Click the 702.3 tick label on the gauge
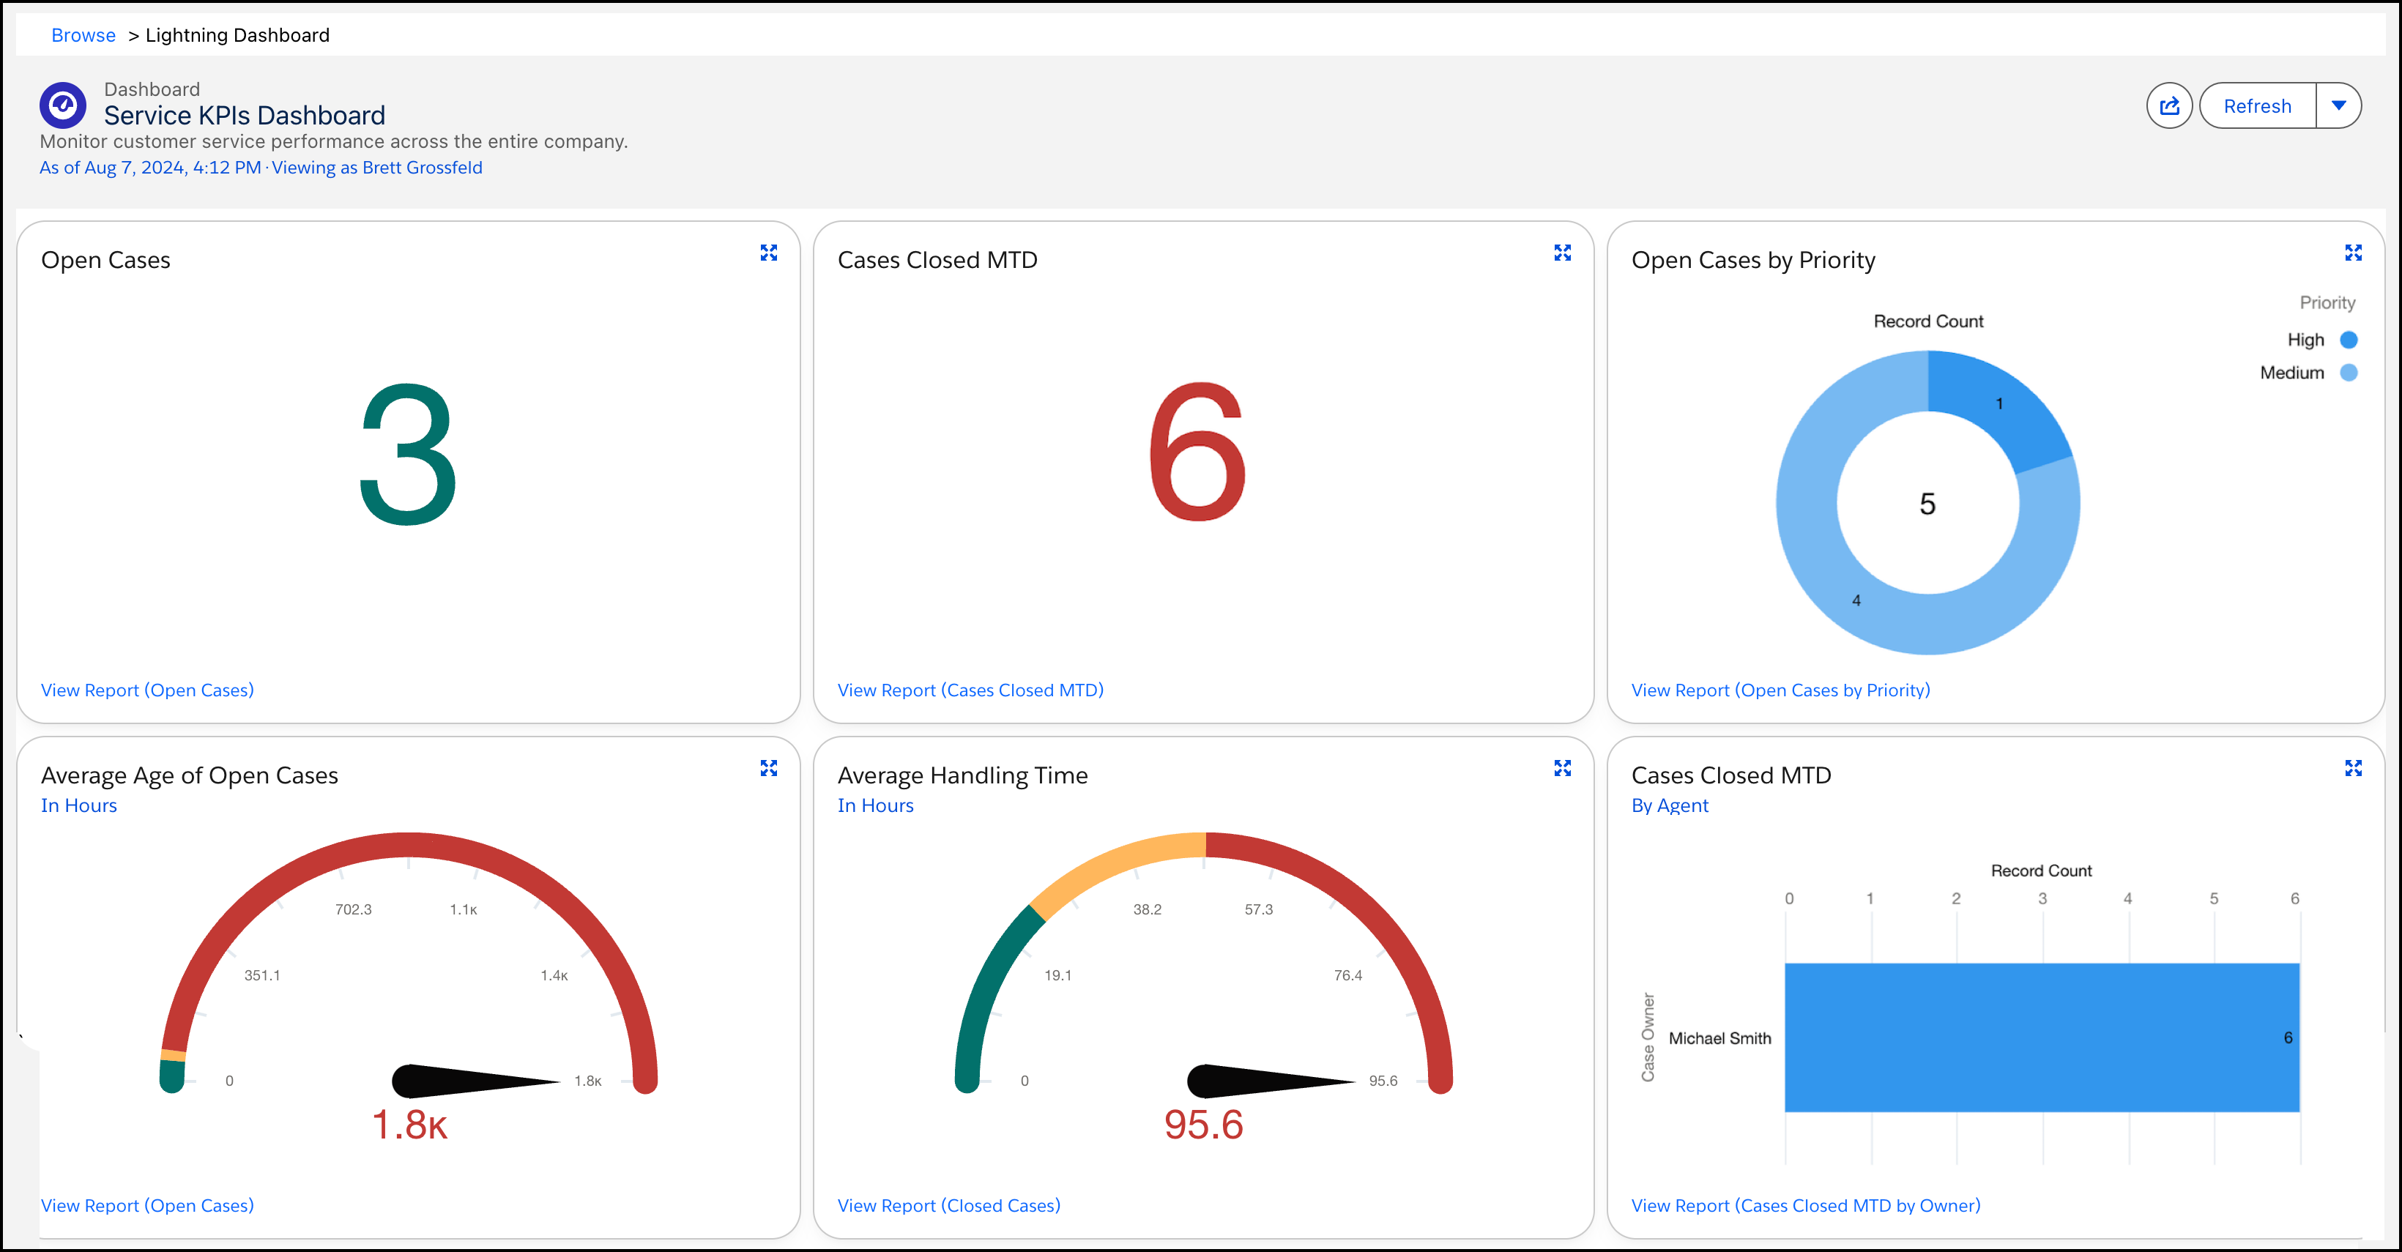This screenshot has width=2402, height=1252. coord(354,910)
